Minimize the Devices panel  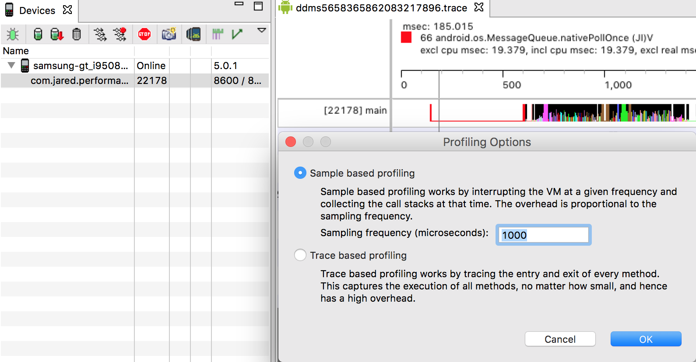(x=239, y=4)
